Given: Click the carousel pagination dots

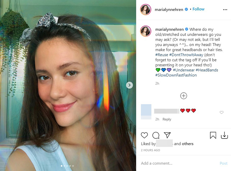Looking at the screenshot, I should click(x=67, y=166).
